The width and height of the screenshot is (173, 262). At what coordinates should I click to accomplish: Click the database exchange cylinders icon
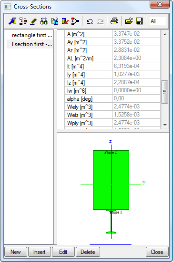(44, 21)
